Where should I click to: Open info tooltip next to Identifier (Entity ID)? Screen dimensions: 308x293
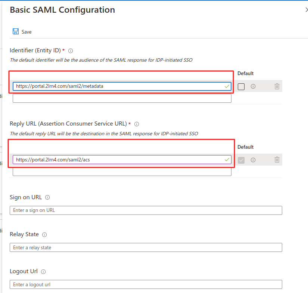(x=71, y=51)
